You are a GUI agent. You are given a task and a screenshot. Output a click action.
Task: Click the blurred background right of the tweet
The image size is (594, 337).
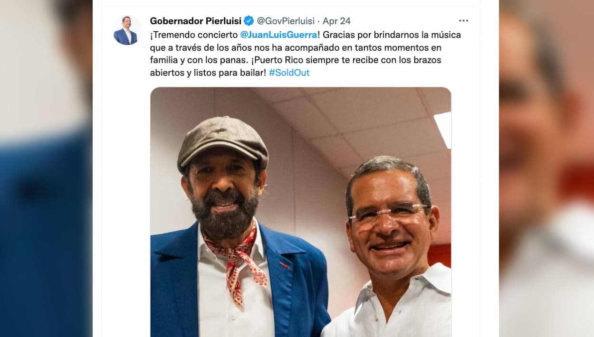pos(546,168)
